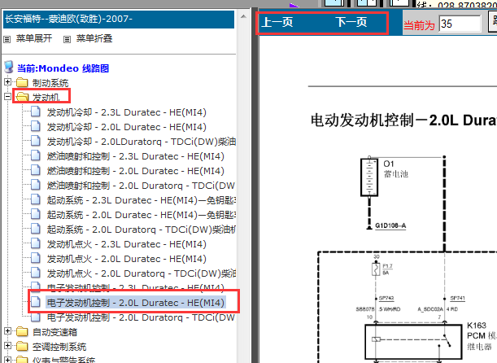Click the K163 PCM relay label

[482, 336]
